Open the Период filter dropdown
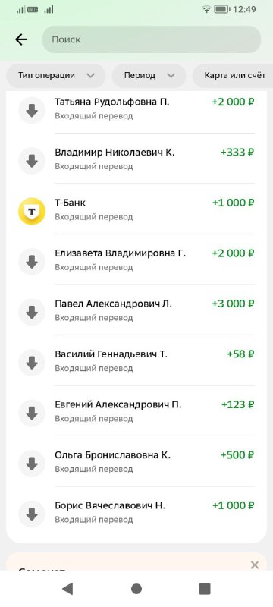This screenshot has height=607, width=273. 149,75
